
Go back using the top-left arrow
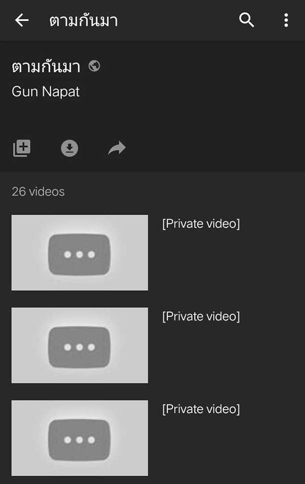pos(22,20)
